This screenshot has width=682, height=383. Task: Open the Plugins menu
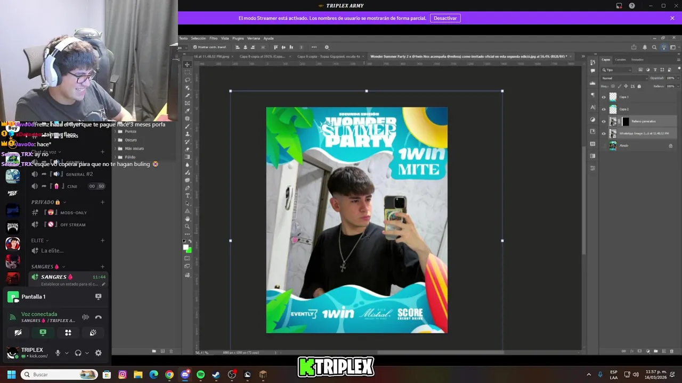pyautogui.click(x=238, y=38)
